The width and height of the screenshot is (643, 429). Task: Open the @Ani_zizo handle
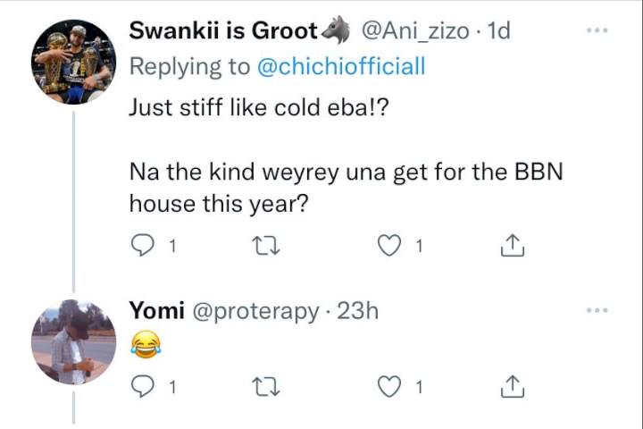pyautogui.click(x=415, y=31)
